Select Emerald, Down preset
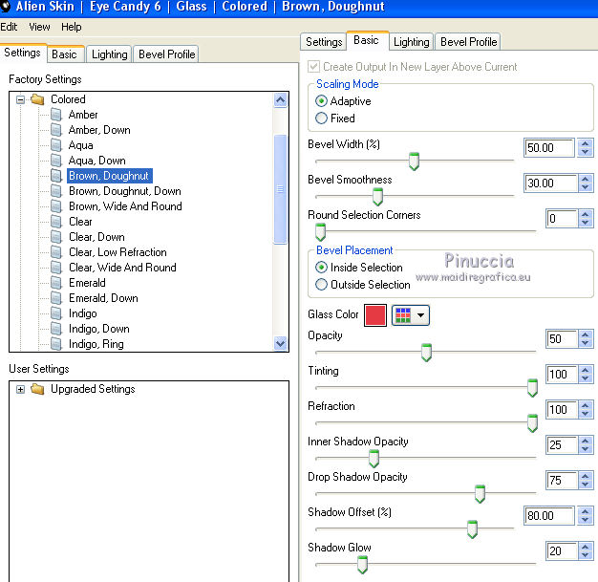The height and width of the screenshot is (582, 598). tap(103, 298)
